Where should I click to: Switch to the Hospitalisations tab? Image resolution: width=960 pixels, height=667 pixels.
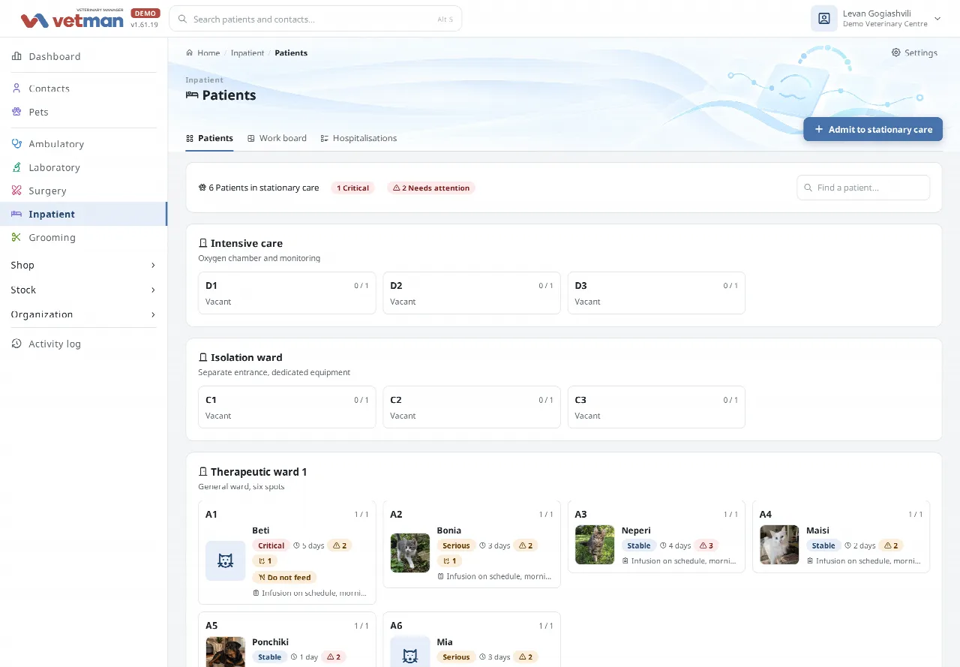click(358, 138)
